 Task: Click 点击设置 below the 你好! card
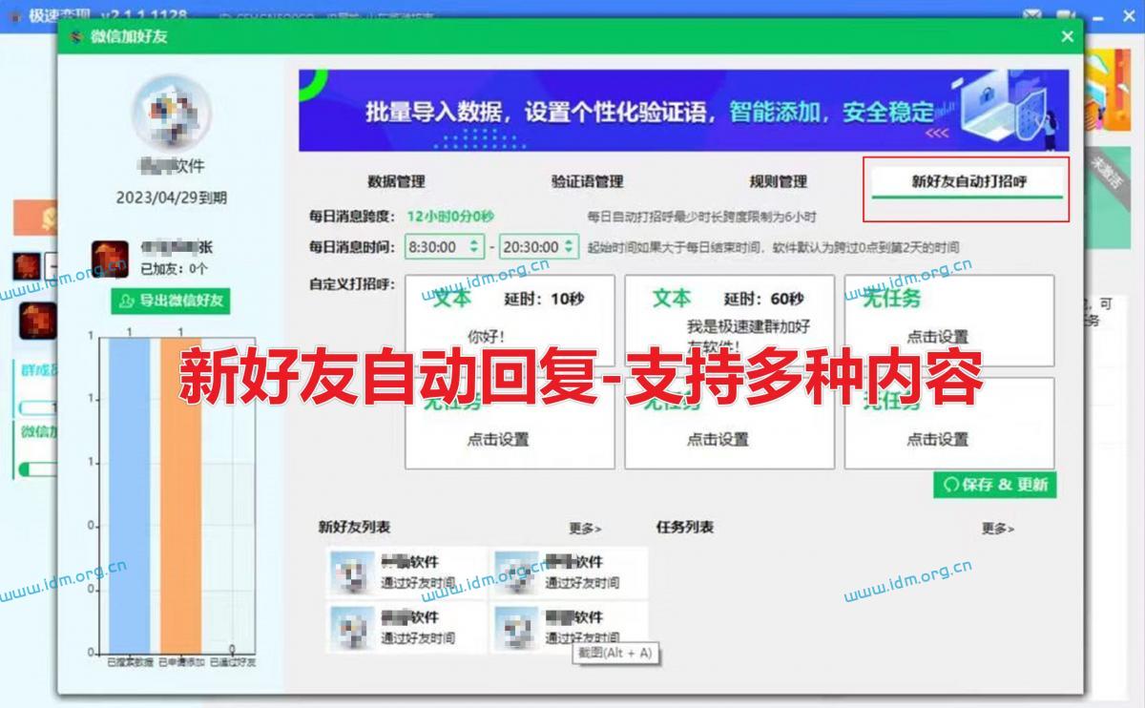pyautogui.click(x=497, y=440)
